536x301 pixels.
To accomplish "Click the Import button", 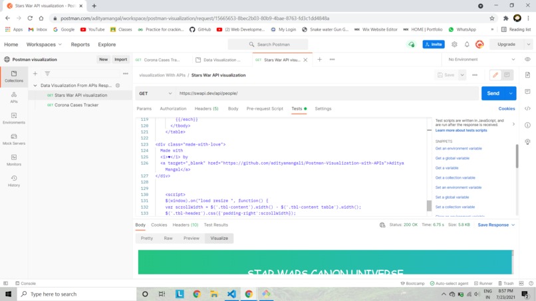I will tap(120, 59).
